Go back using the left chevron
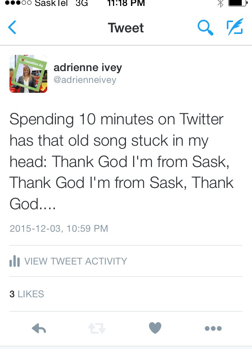This screenshot has width=252, height=349. click(x=13, y=28)
